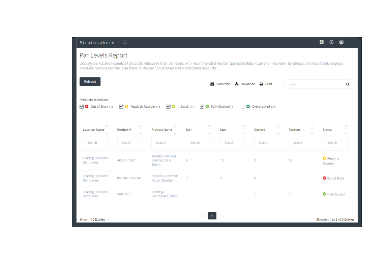Click the Reorder column search field

point(301,143)
